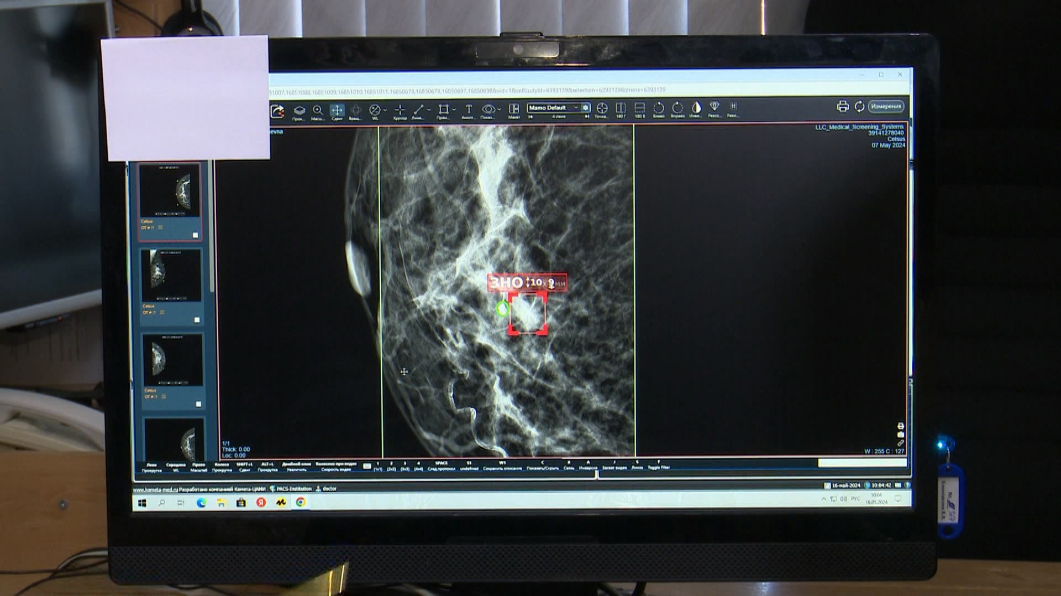This screenshot has width=1061, height=596.
Task: Activate the pan (Сдвиг) move tool
Action: point(337,110)
